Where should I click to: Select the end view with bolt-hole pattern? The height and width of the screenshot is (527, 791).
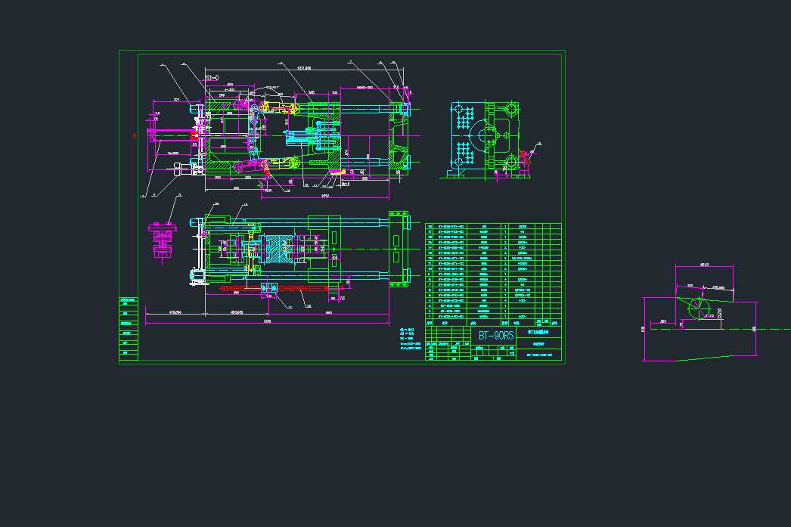[485, 138]
